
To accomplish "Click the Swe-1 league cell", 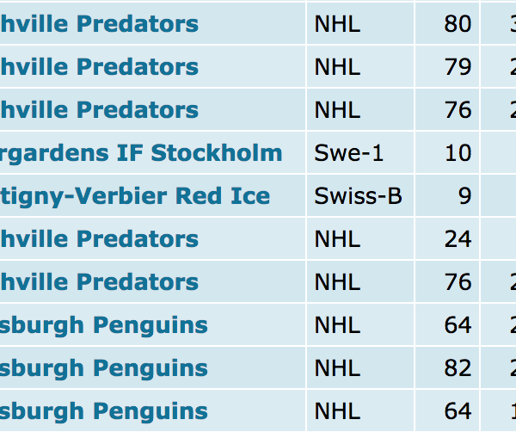I will click(x=349, y=153).
